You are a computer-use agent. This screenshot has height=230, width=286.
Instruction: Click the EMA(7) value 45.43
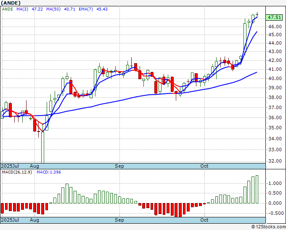[x=102, y=9]
